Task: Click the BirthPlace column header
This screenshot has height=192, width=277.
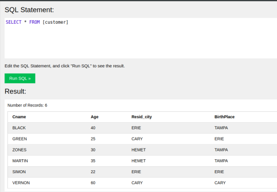Action: (x=225, y=117)
